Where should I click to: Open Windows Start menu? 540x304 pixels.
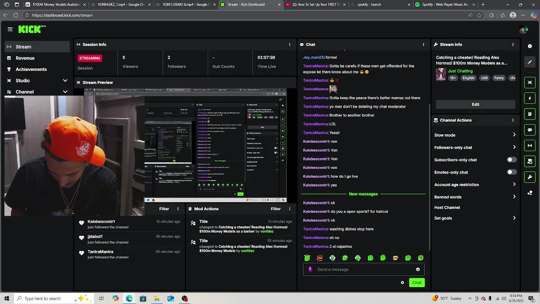tap(6, 299)
